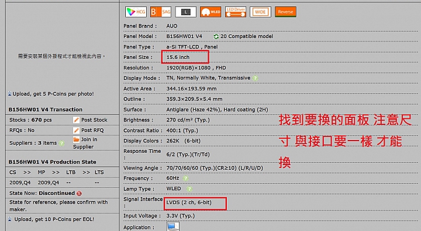Select the B156HW01 V4 Production State heading

tap(53, 162)
